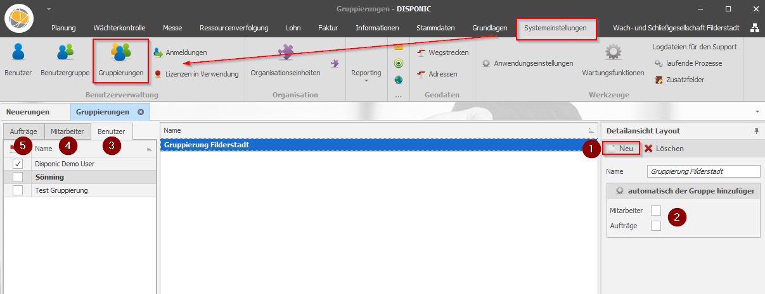765x294 pixels.
Task: Select the Test Gruppierung row text
Action: click(x=61, y=190)
